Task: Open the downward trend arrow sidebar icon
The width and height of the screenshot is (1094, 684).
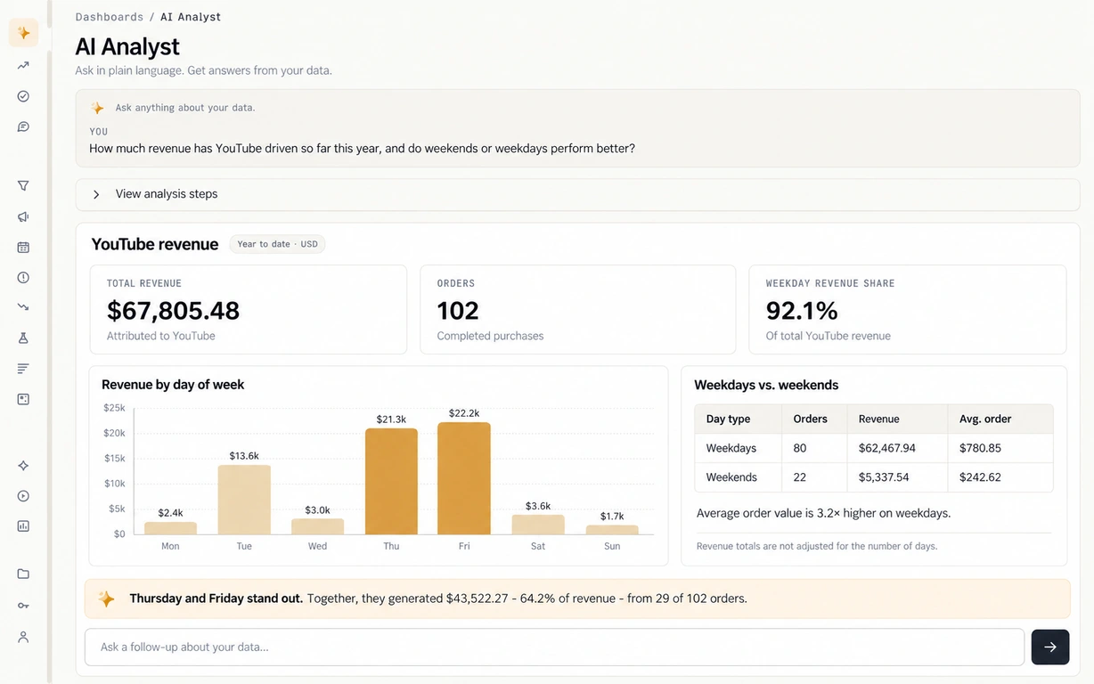Action: [x=23, y=307]
